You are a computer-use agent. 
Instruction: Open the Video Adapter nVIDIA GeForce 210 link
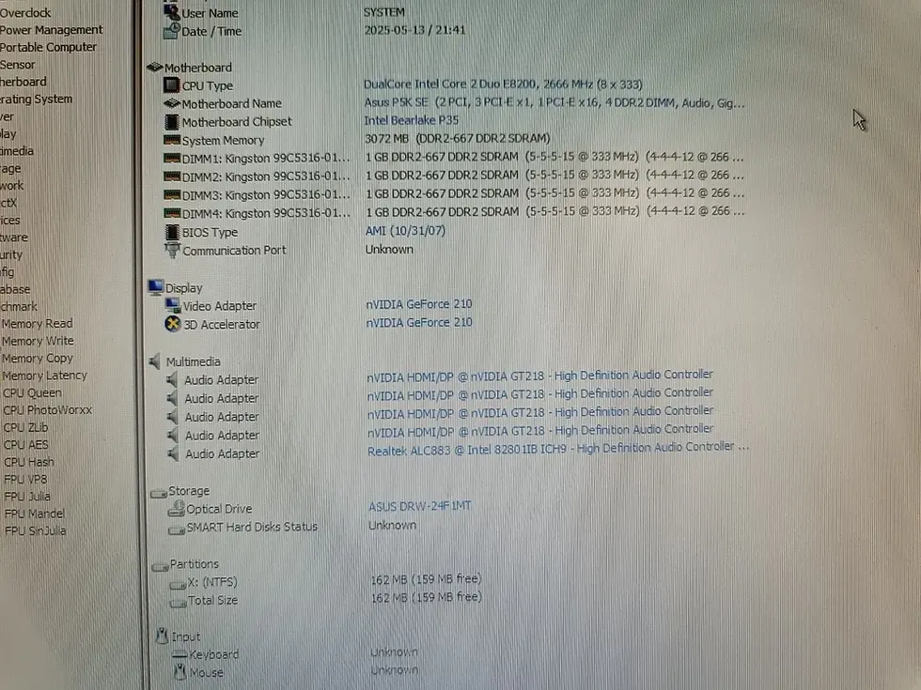[419, 304]
